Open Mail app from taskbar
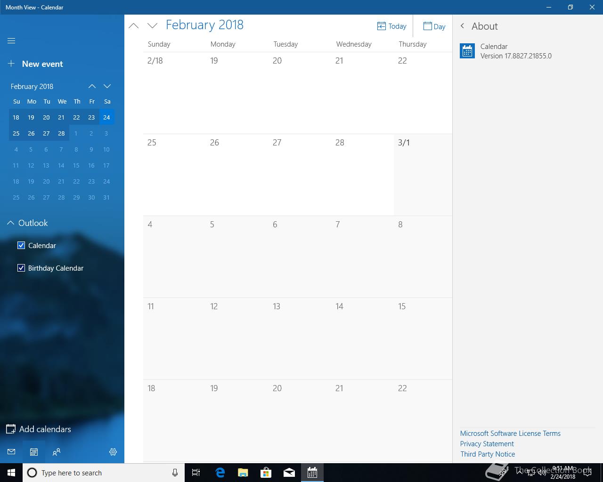 [289, 473]
